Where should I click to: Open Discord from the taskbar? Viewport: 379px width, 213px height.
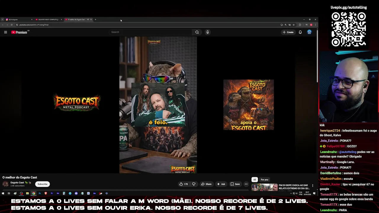[76, 193]
